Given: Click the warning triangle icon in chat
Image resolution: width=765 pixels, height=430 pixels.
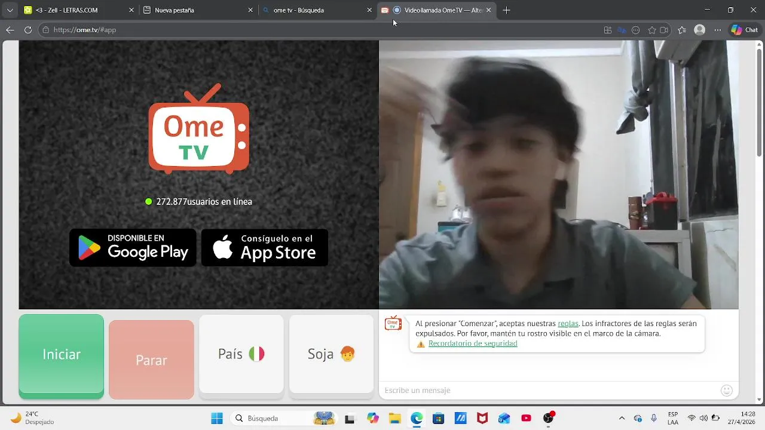Looking at the screenshot, I should (421, 344).
